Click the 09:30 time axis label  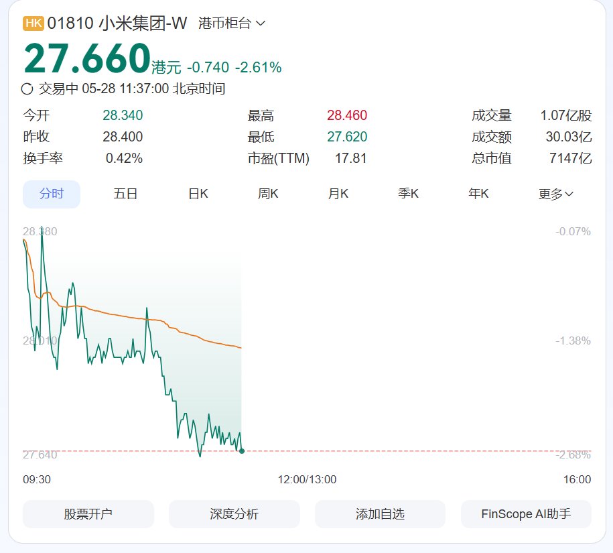point(37,479)
